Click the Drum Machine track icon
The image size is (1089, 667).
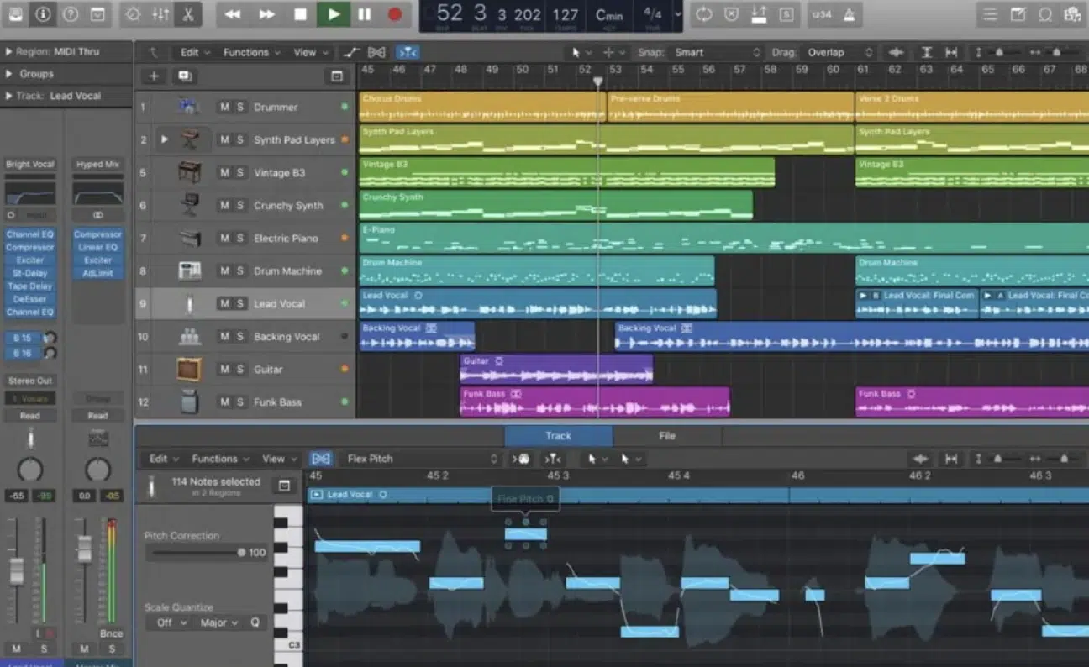tap(188, 270)
